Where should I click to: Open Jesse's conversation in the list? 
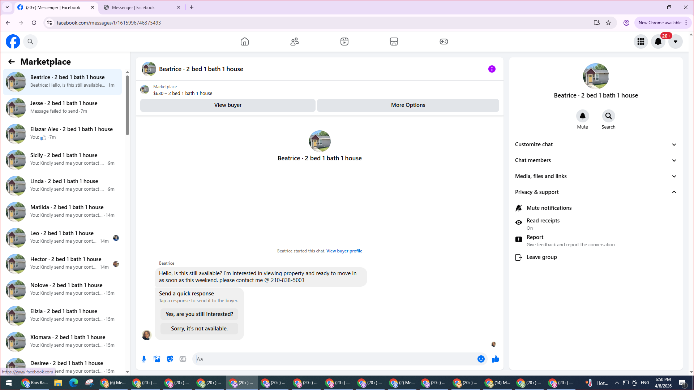63,107
